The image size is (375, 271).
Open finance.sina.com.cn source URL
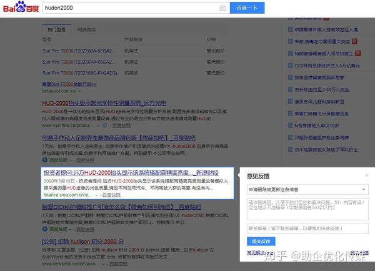pos(67,195)
